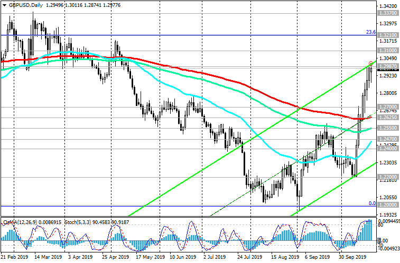Click the 1.22000 price level label
This screenshot has height=263, width=400.
(388, 177)
